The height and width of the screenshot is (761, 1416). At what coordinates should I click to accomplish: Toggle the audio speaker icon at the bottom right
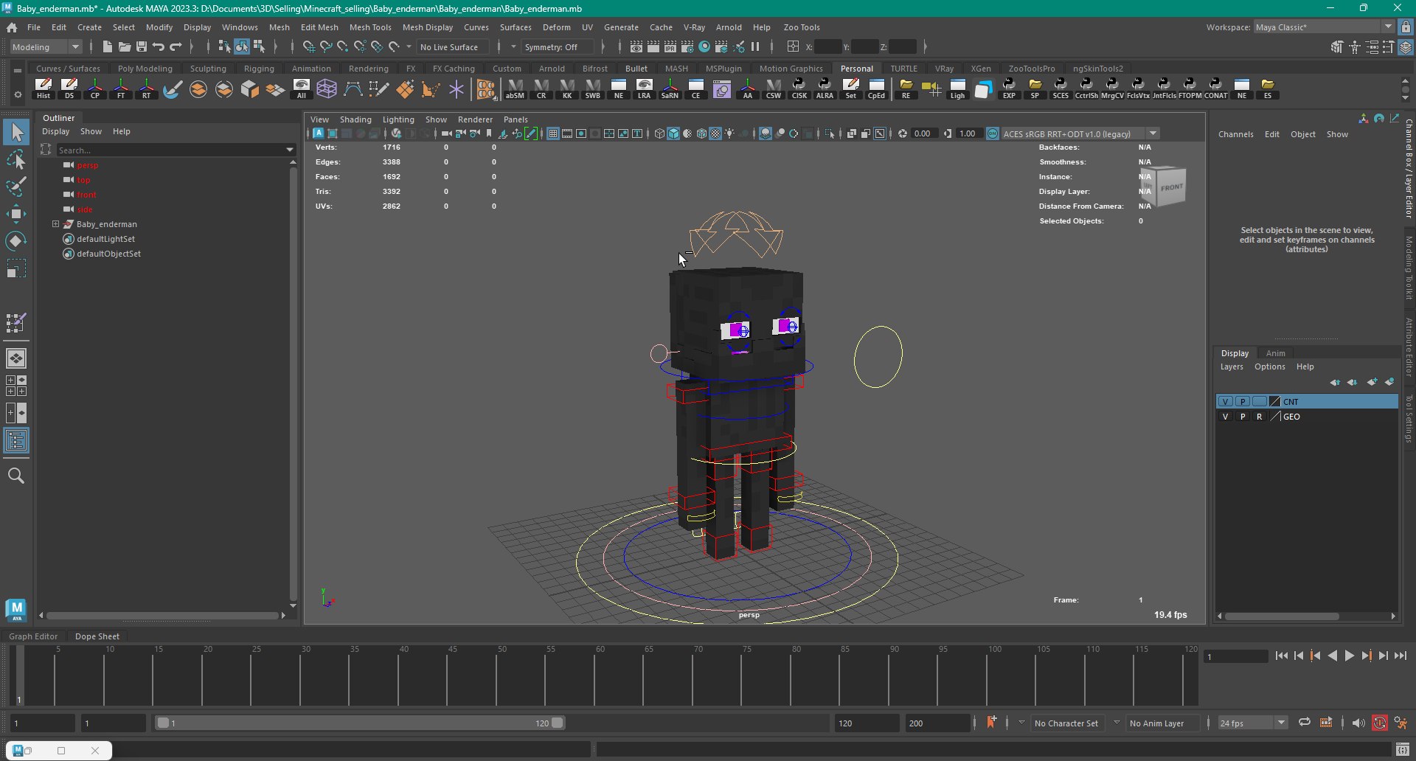(1358, 723)
